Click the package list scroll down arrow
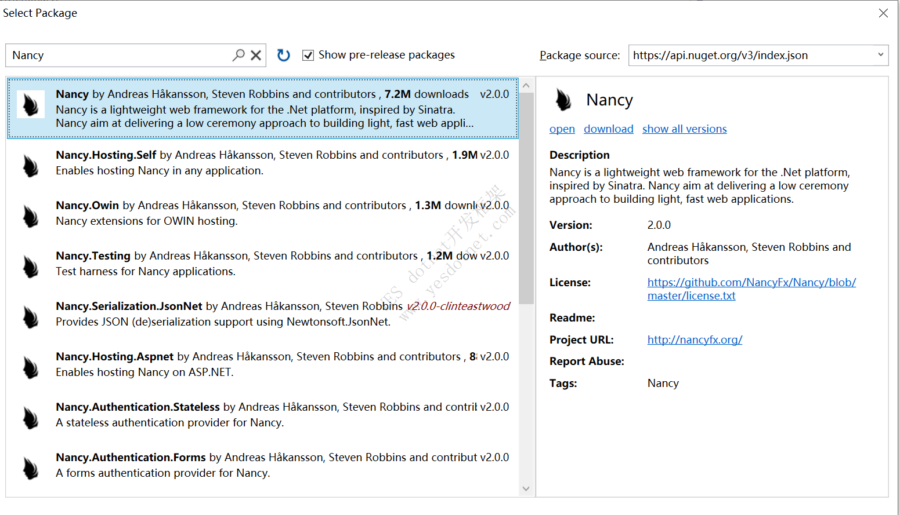The height and width of the screenshot is (515, 900). (x=526, y=488)
